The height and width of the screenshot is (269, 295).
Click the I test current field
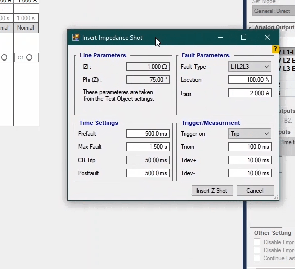tap(250, 93)
